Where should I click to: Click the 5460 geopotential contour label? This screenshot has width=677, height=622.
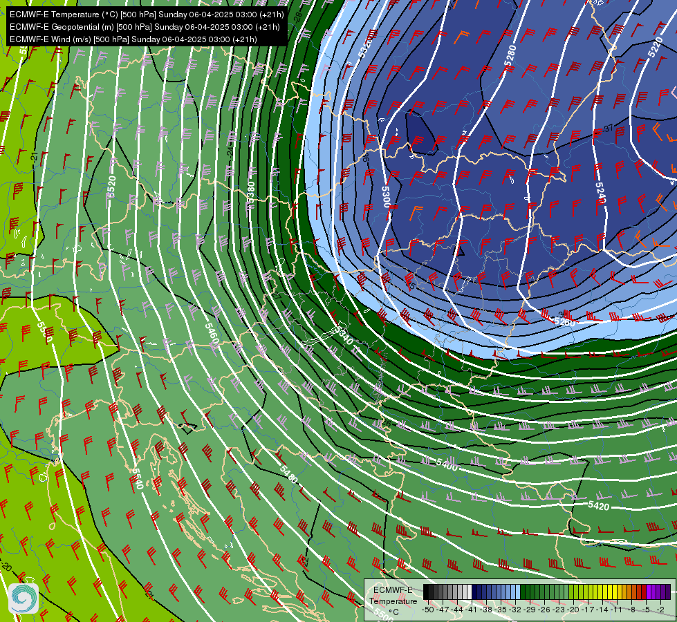[212, 334]
